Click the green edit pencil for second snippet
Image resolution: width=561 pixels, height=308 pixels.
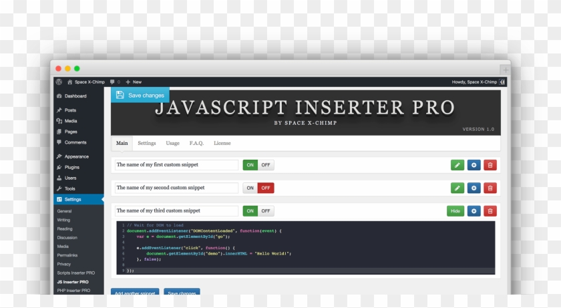point(457,188)
